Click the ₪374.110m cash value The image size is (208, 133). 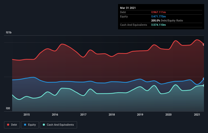159,25
